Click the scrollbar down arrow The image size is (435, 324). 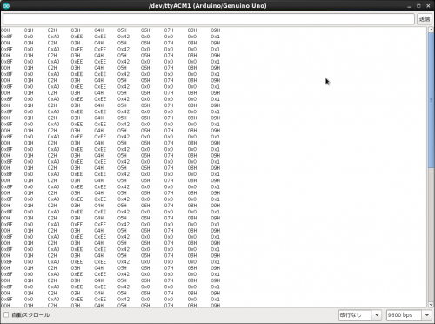click(431, 305)
